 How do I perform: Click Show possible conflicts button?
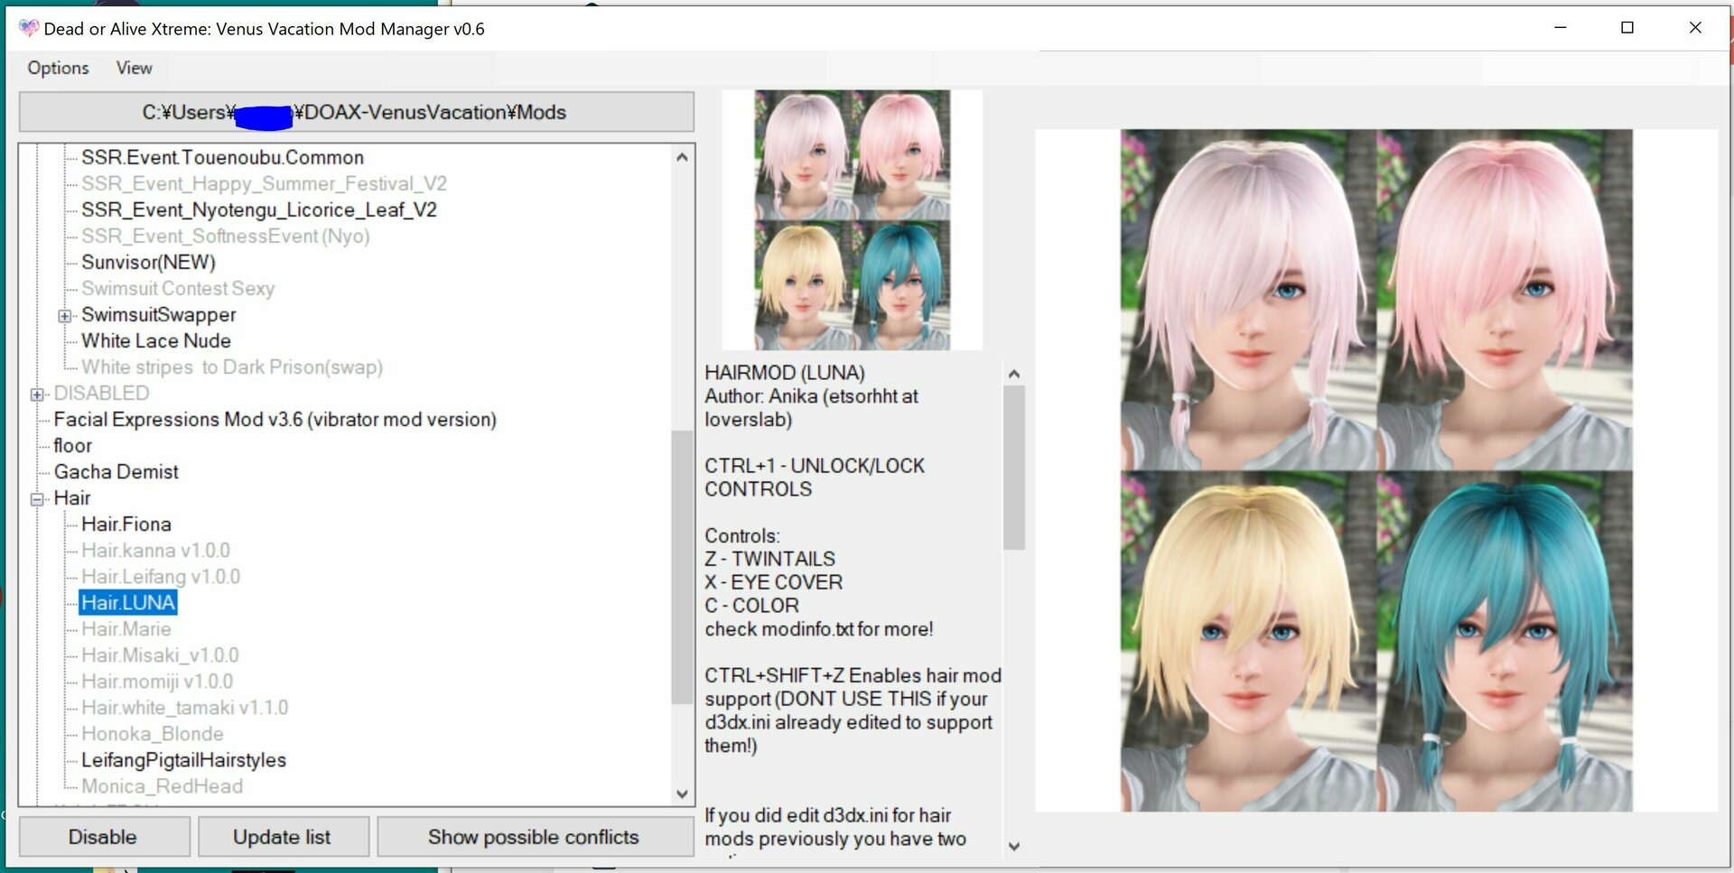[x=534, y=837]
